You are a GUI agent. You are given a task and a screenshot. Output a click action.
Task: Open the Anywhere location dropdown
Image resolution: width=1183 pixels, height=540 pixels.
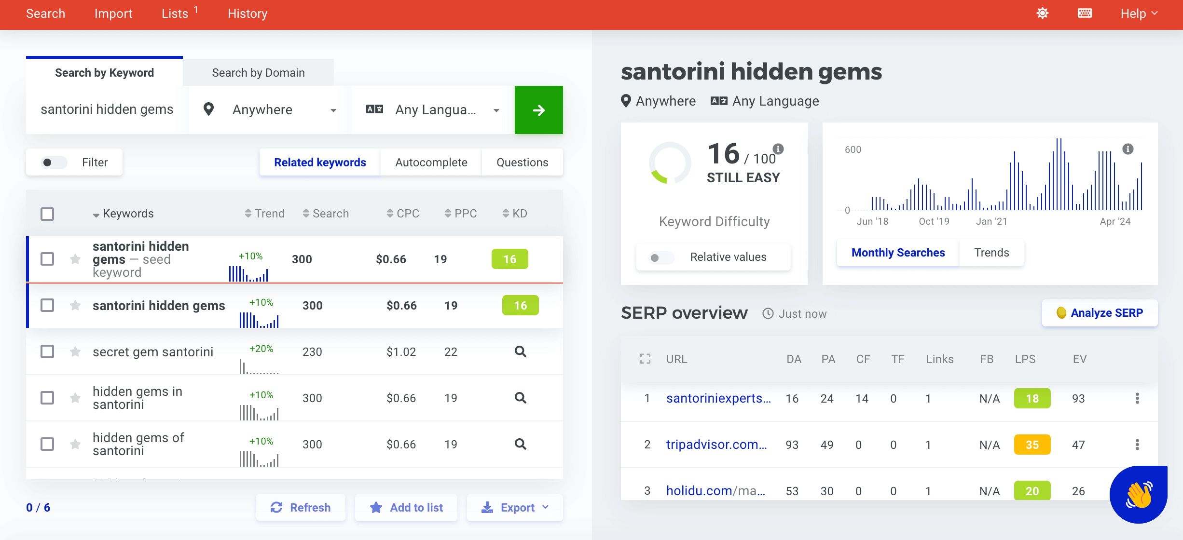point(269,110)
